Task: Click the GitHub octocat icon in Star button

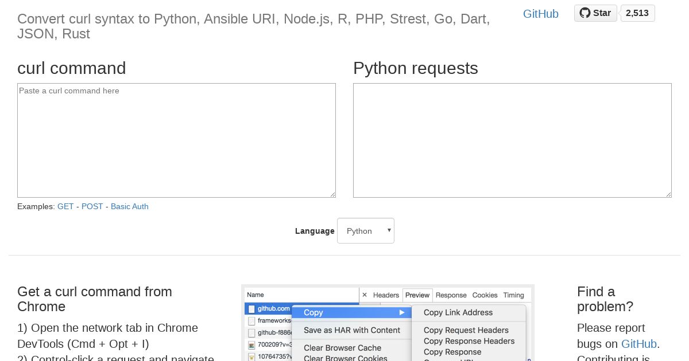Action: point(585,13)
